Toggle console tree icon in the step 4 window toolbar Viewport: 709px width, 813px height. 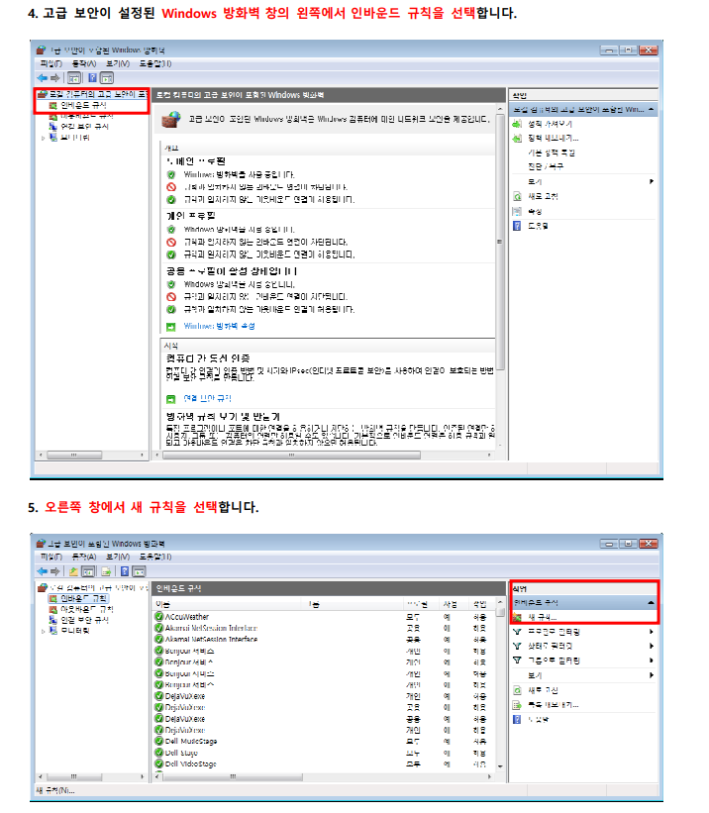74,78
